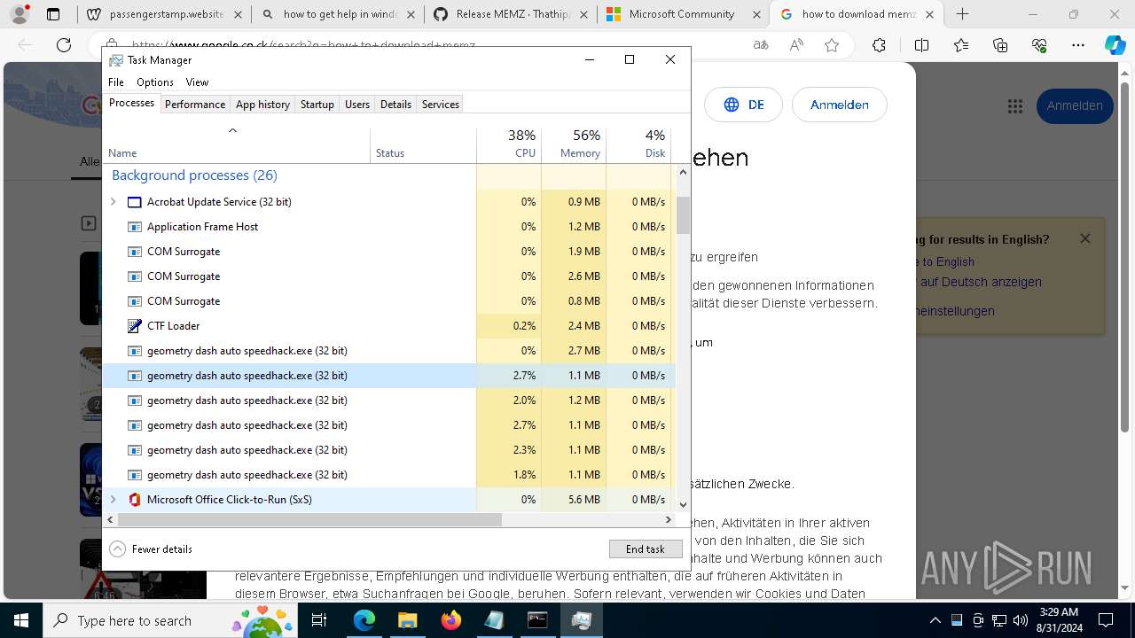Sort processes by the Name column
The image size is (1135, 638).
pyautogui.click(x=237, y=144)
